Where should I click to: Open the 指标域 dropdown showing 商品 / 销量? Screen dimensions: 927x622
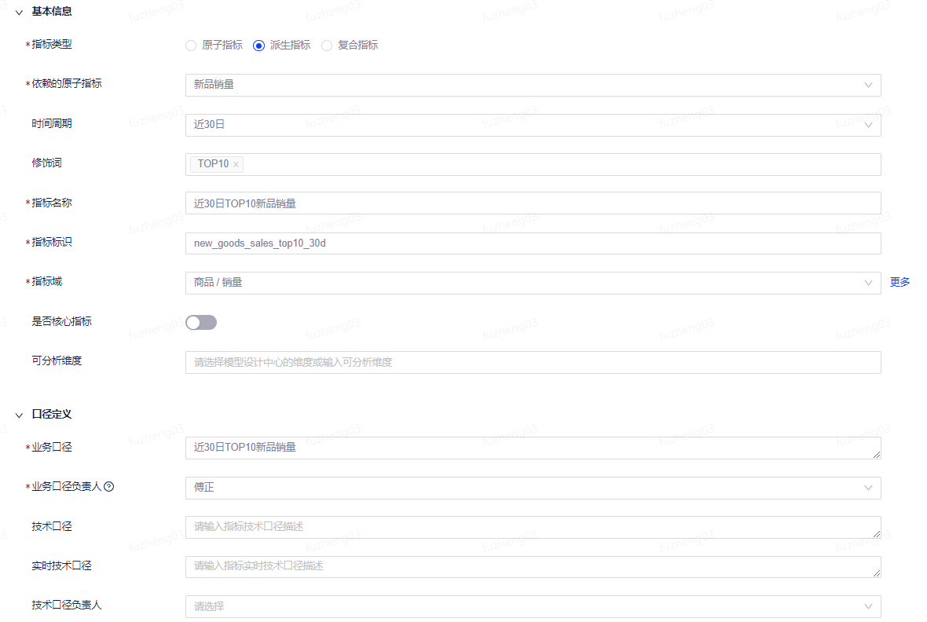coord(533,283)
